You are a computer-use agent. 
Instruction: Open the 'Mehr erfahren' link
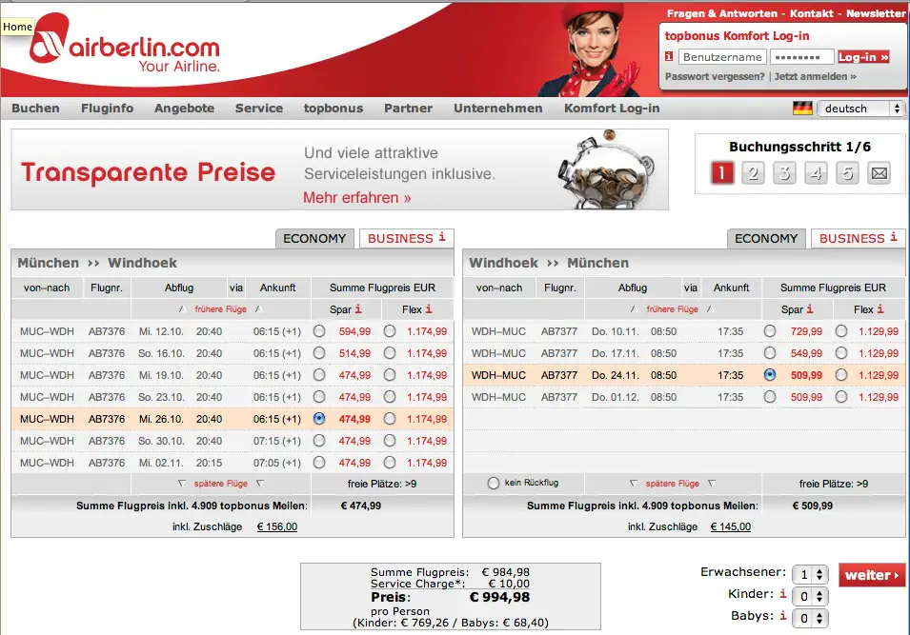click(x=357, y=198)
